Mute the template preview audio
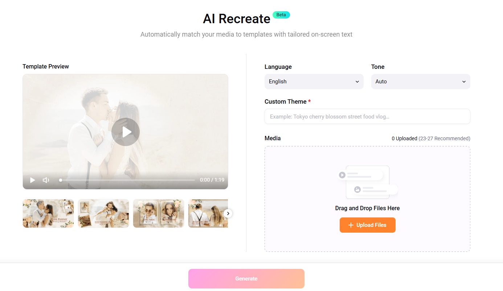Image resolution: width=503 pixels, height=291 pixels. 46,180
